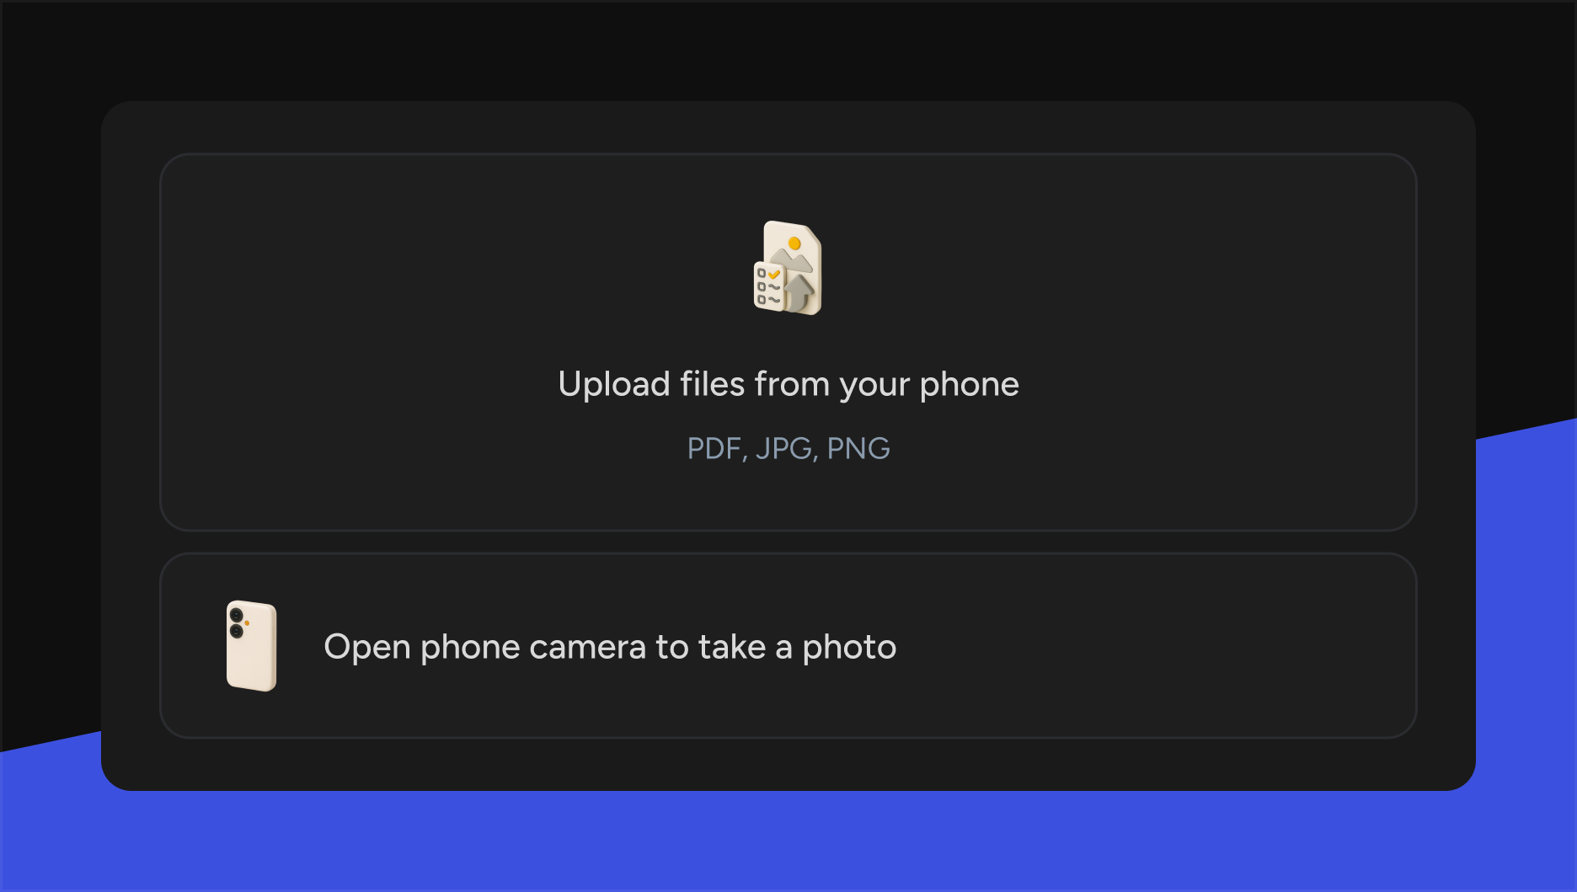Click empty right side of camera option card
1577x892 pixels.
pyautogui.click(x=1179, y=646)
